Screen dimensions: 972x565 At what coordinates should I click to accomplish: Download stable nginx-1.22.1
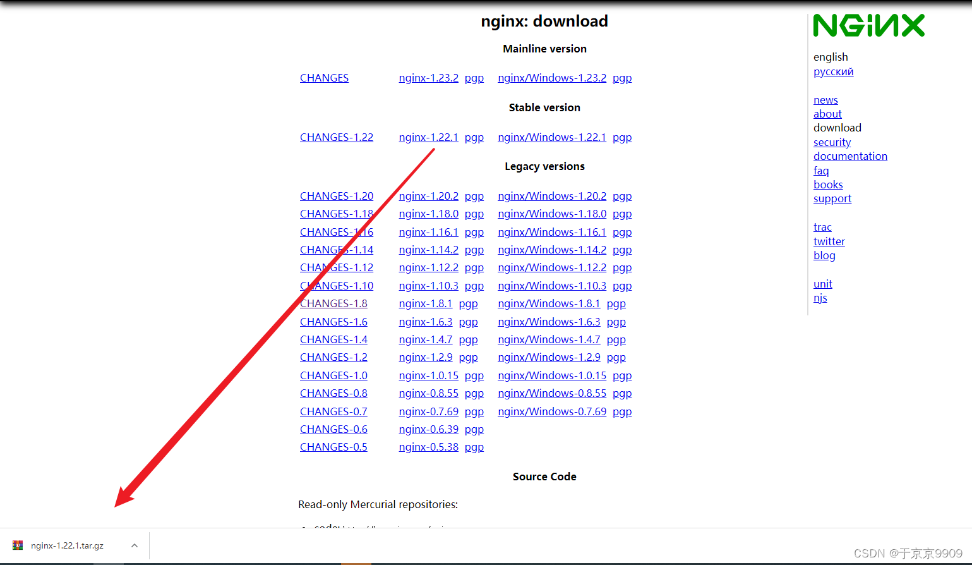point(428,137)
